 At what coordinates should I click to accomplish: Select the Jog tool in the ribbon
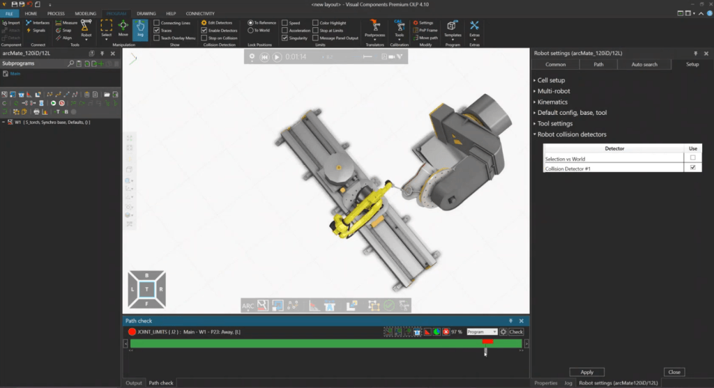[140, 29]
